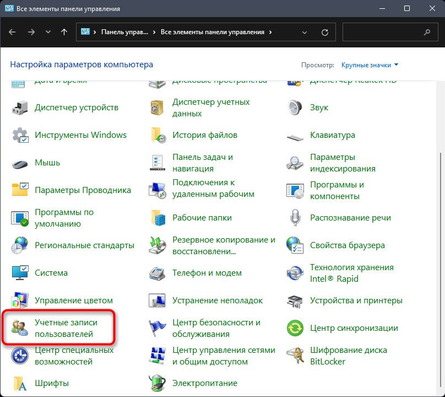445x397 pixels.
Task: Open the Звук text link
Action: coord(319,108)
